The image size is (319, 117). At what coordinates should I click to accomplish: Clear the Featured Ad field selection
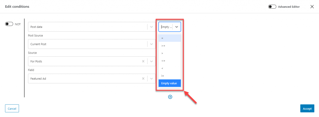tap(143, 79)
